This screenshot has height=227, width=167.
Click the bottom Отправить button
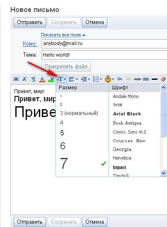(30, 222)
